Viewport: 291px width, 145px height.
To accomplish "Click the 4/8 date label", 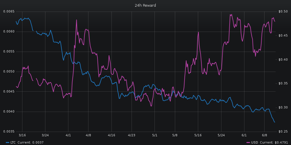I will pyautogui.click(x=88, y=135).
